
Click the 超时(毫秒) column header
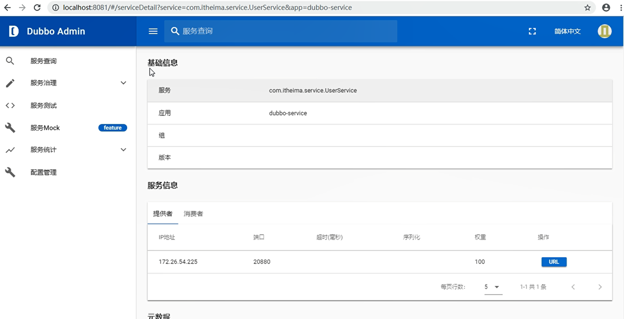coord(329,237)
